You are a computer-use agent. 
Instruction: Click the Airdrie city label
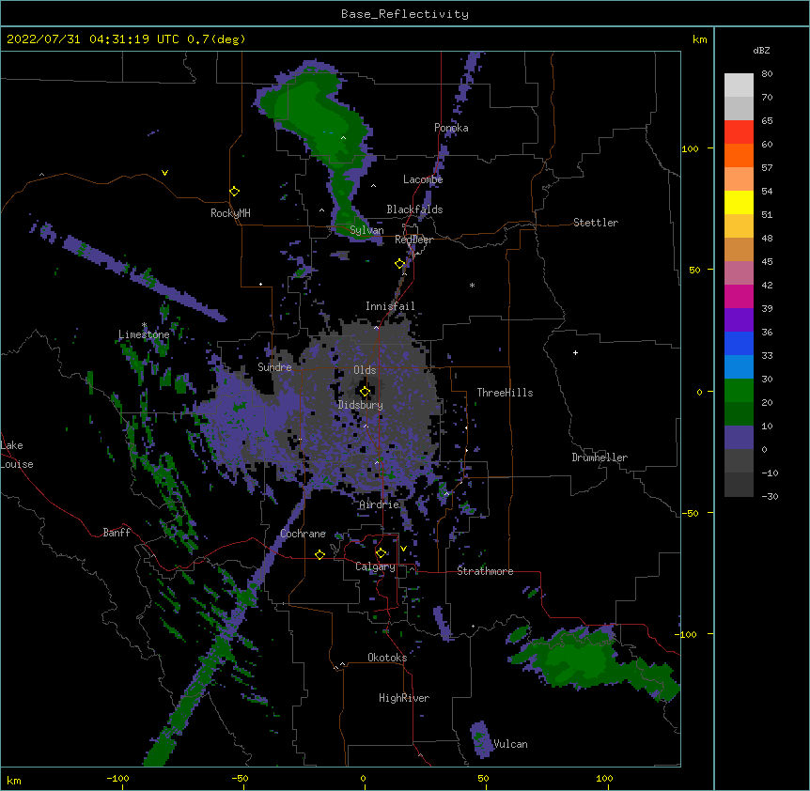(380, 504)
